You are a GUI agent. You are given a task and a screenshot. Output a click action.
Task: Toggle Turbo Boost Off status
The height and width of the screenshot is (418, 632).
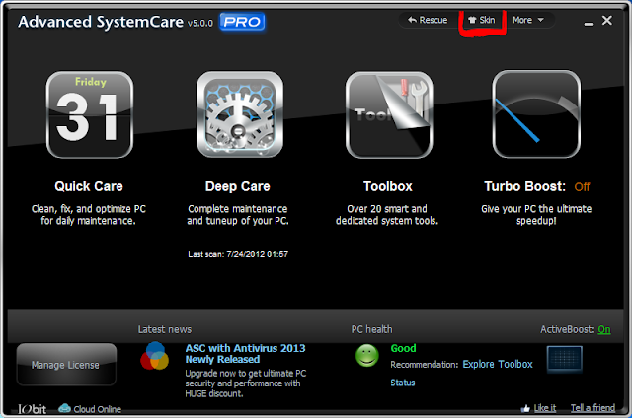coord(582,187)
